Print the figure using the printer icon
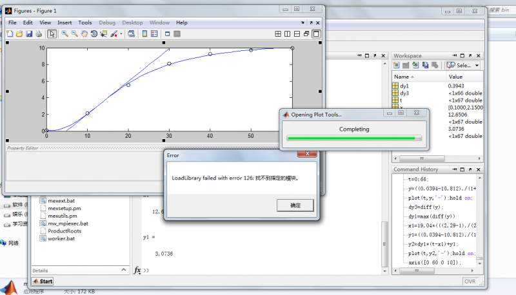This screenshot has width=516, height=295. point(39,34)
